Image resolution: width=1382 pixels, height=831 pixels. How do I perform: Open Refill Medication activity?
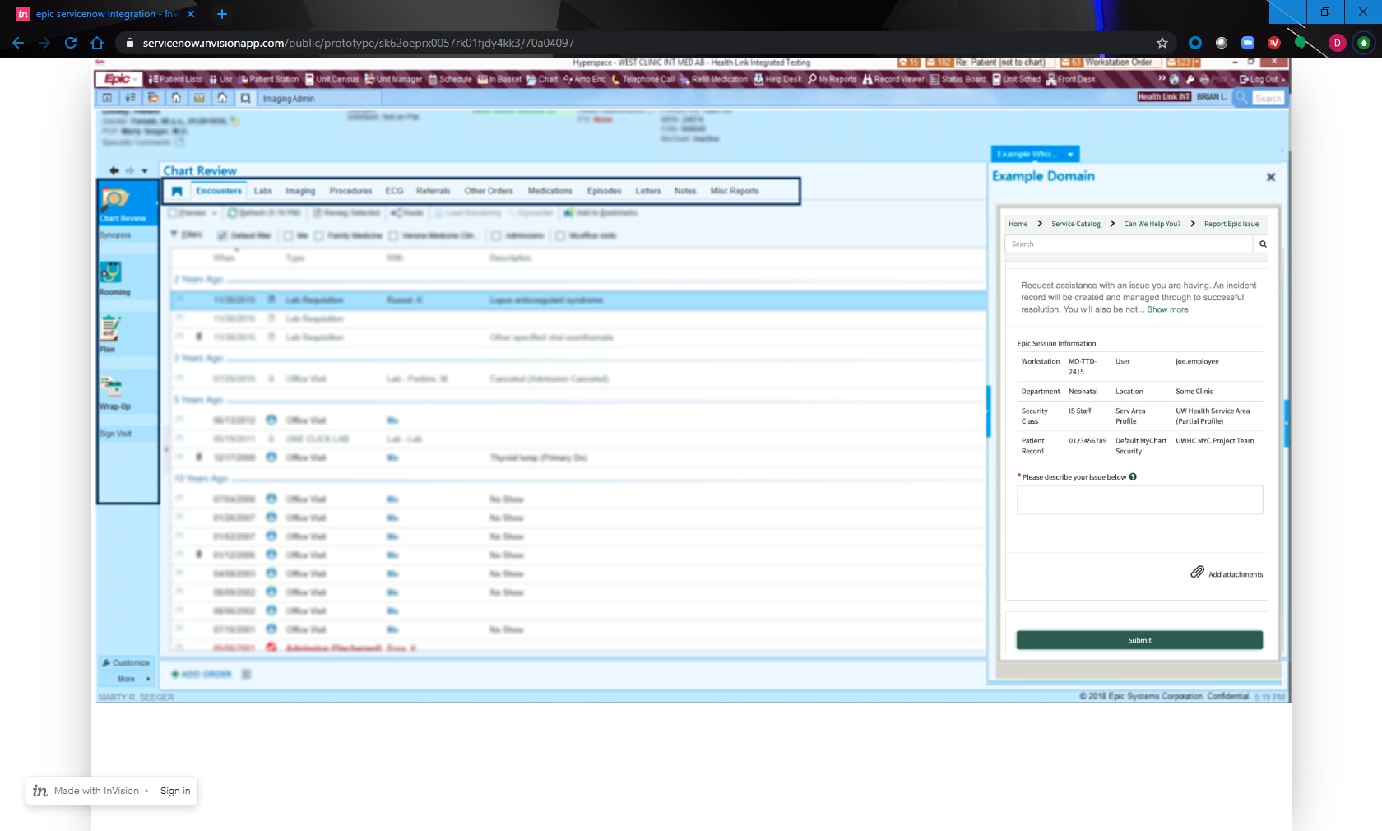click(713, 79)
